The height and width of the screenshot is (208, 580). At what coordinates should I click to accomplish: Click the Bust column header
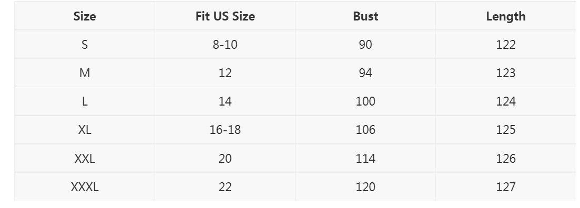pyautogui.click(x=365, y=16)
